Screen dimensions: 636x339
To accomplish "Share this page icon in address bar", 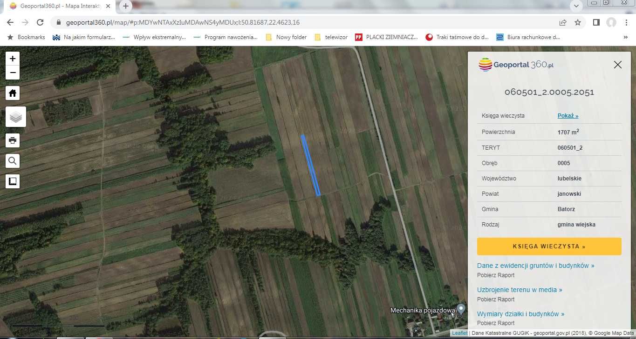I will coord(563,22).
